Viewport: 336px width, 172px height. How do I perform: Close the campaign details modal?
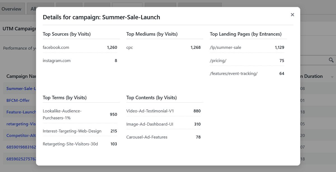click(292, 15)
